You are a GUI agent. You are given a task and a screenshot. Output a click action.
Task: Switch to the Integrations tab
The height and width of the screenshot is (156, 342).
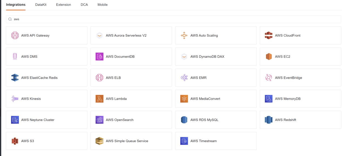tap(16, 5)
